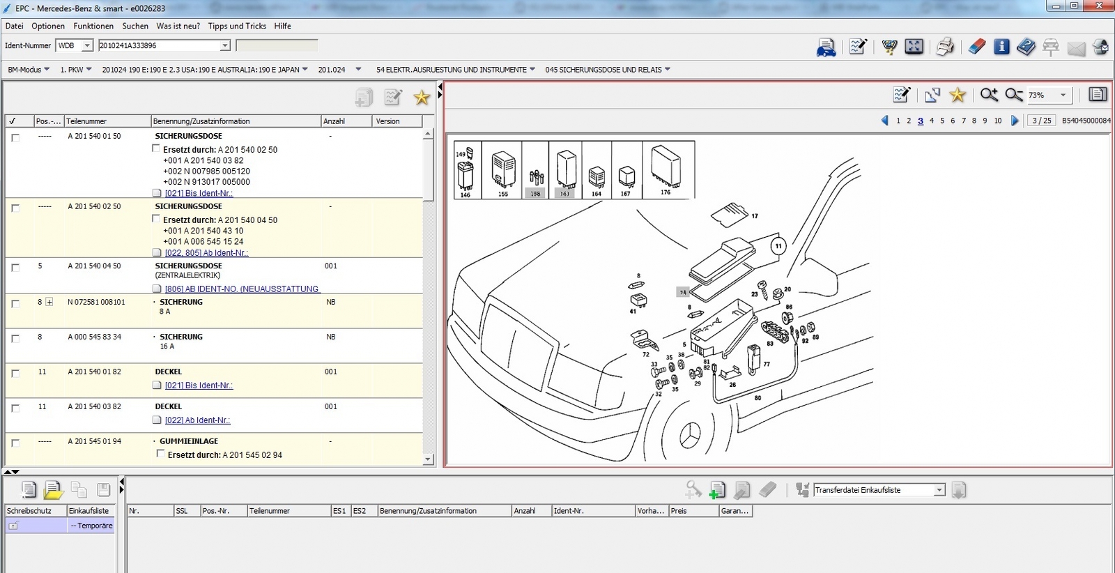The image size is (1115, 573).
Task: Select relay thumbnail 176 in diagram
Action: [666, 171]
